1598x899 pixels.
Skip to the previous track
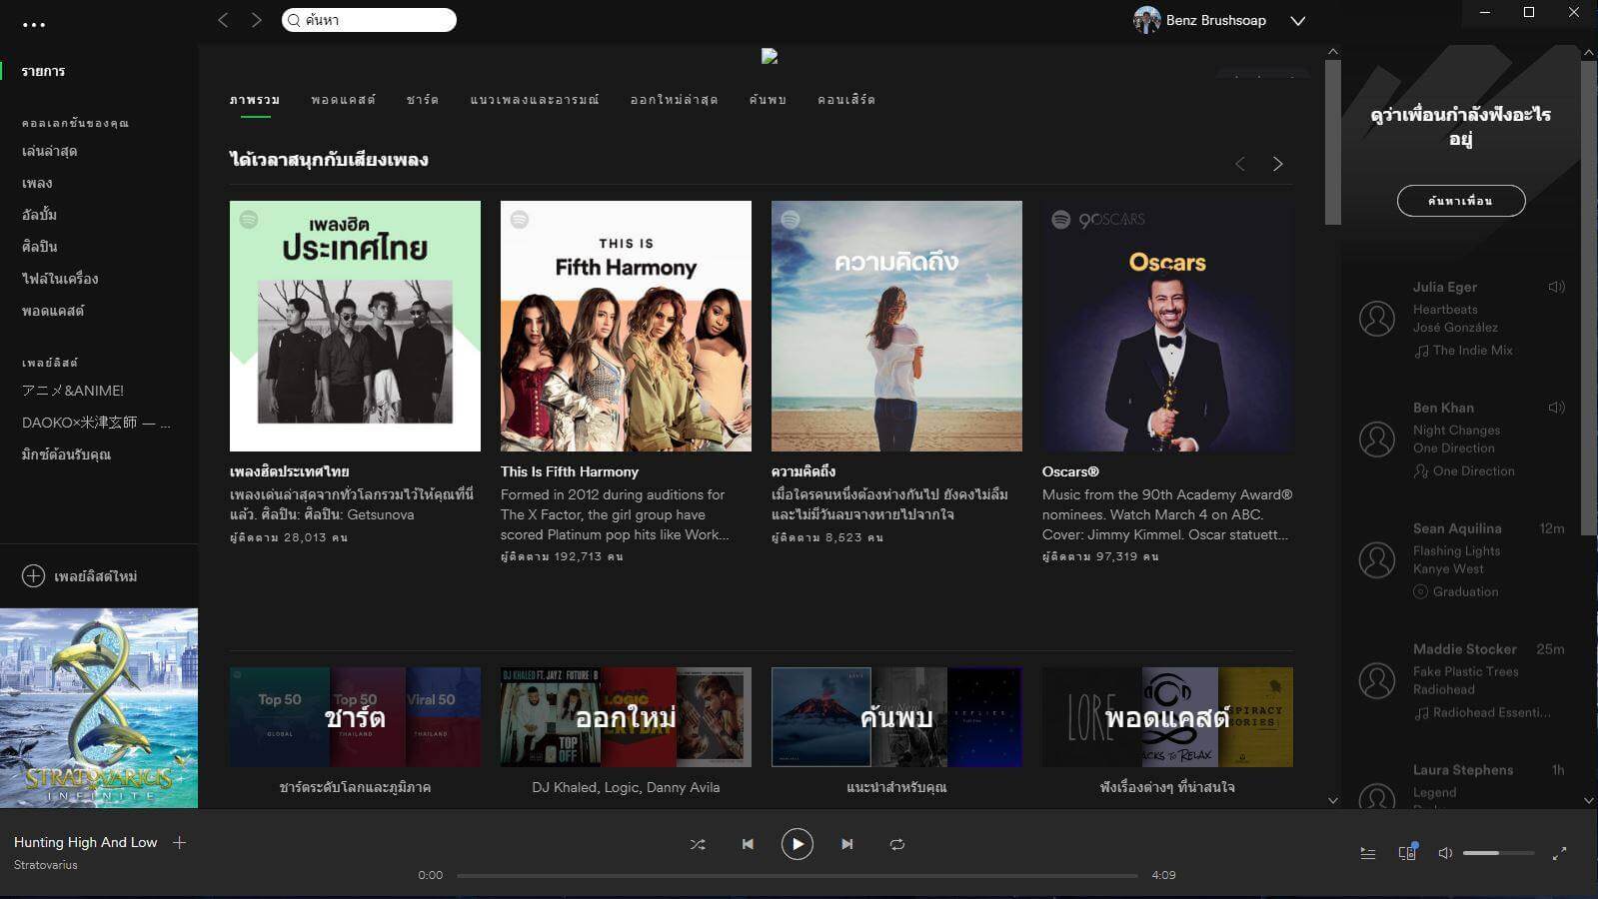coord(748,844)
